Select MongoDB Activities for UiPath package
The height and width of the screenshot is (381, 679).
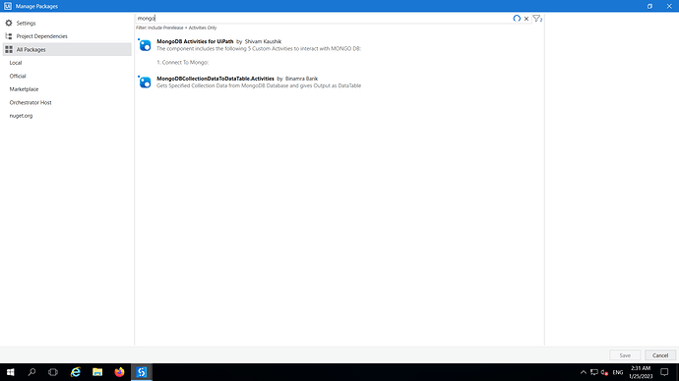339,52
